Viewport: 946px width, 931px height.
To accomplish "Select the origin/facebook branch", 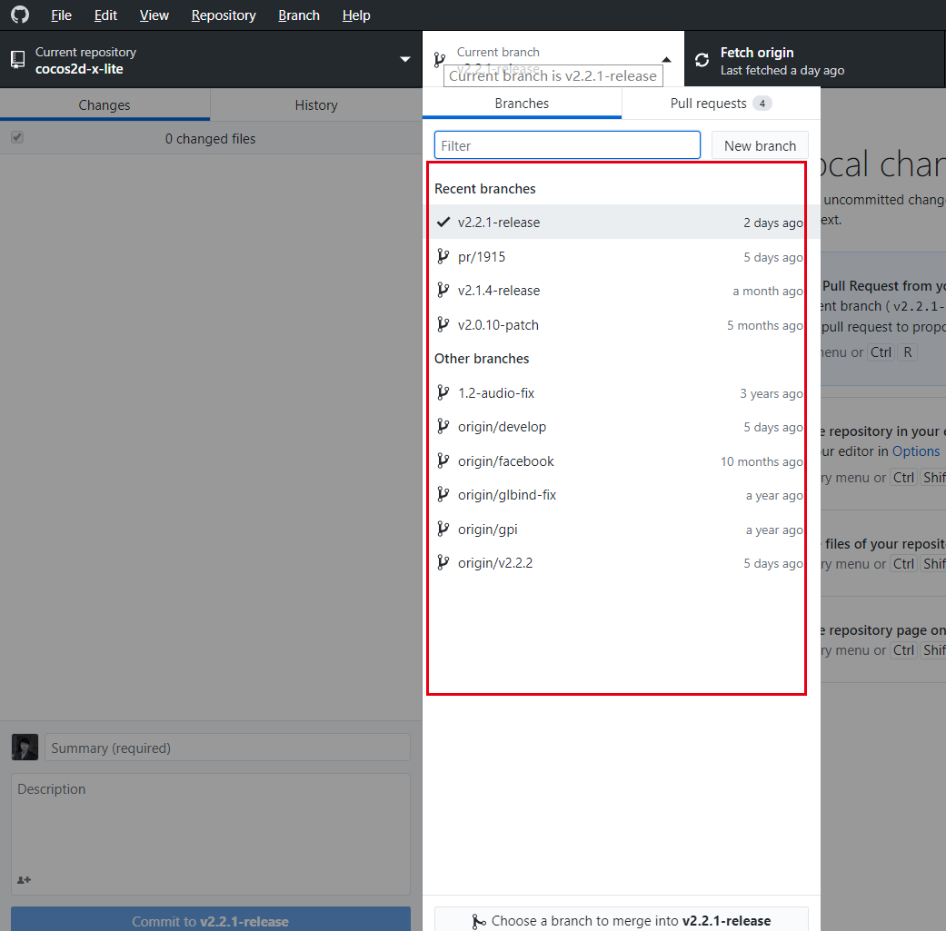I will point(622,461).
